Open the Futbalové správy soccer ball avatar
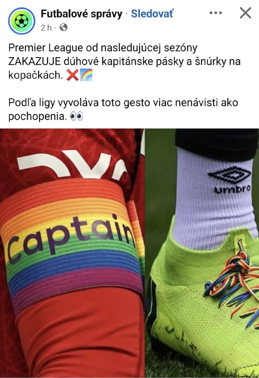Viewport: 259px width, 378px height. (x=22, y=21)
